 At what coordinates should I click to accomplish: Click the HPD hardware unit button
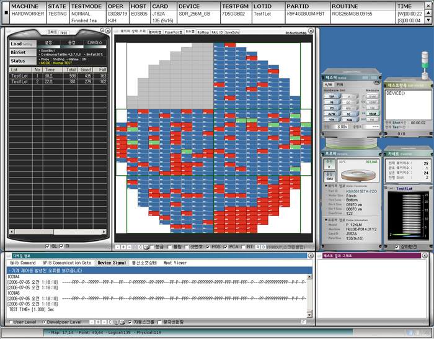349,108
